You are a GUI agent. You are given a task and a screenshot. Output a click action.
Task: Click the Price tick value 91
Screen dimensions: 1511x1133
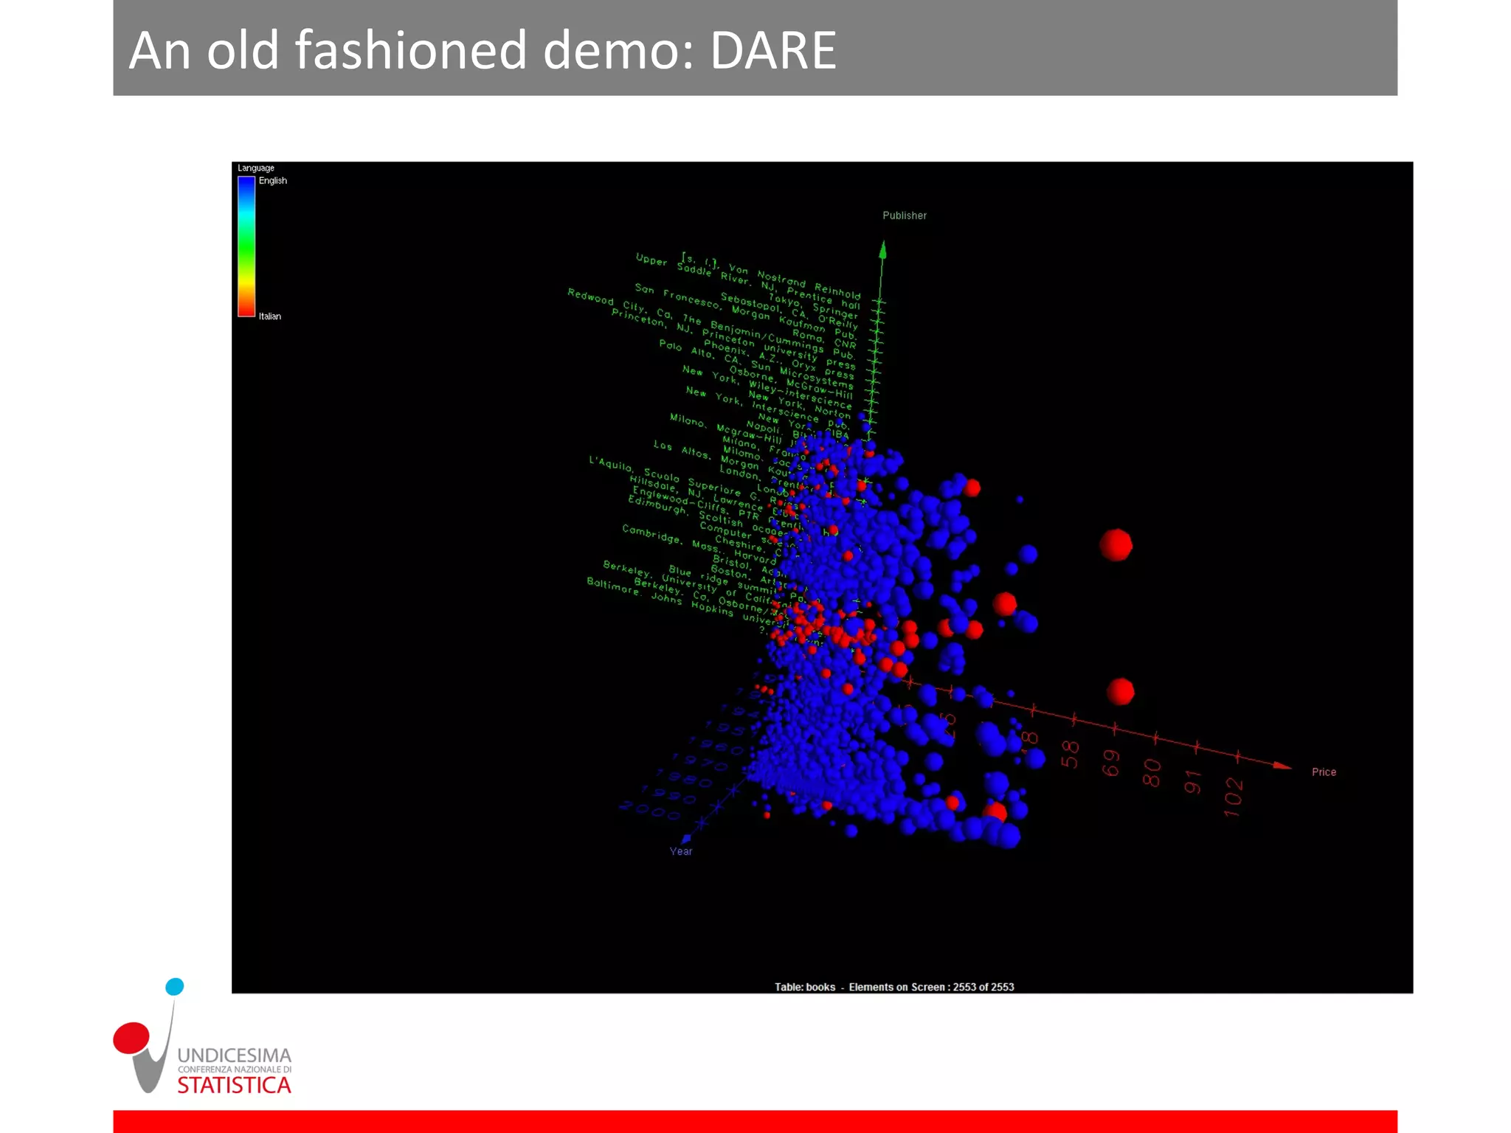[1192, 781]
